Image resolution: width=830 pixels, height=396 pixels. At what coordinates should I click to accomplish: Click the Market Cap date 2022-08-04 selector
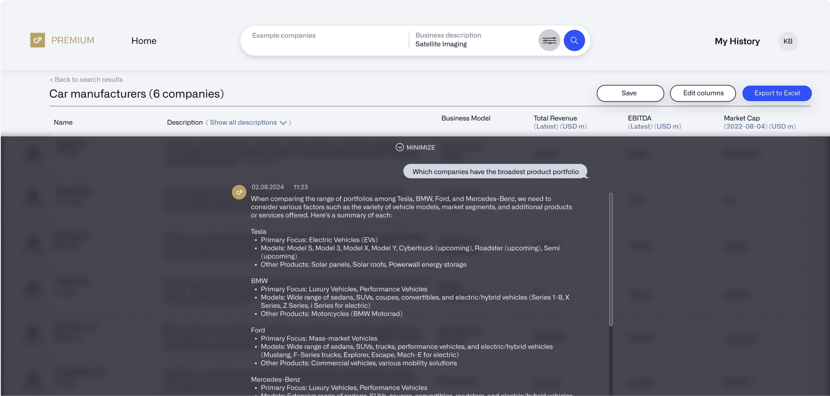click(x=745, y=127)
